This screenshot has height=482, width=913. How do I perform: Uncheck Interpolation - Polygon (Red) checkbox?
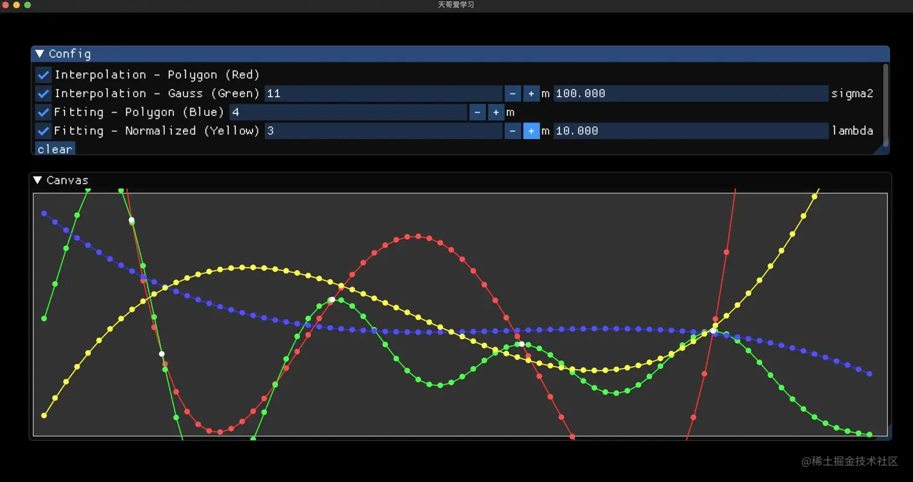coord(43,75)
